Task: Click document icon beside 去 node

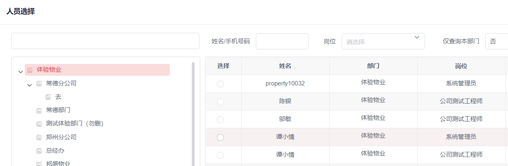Action: (48, 97)
